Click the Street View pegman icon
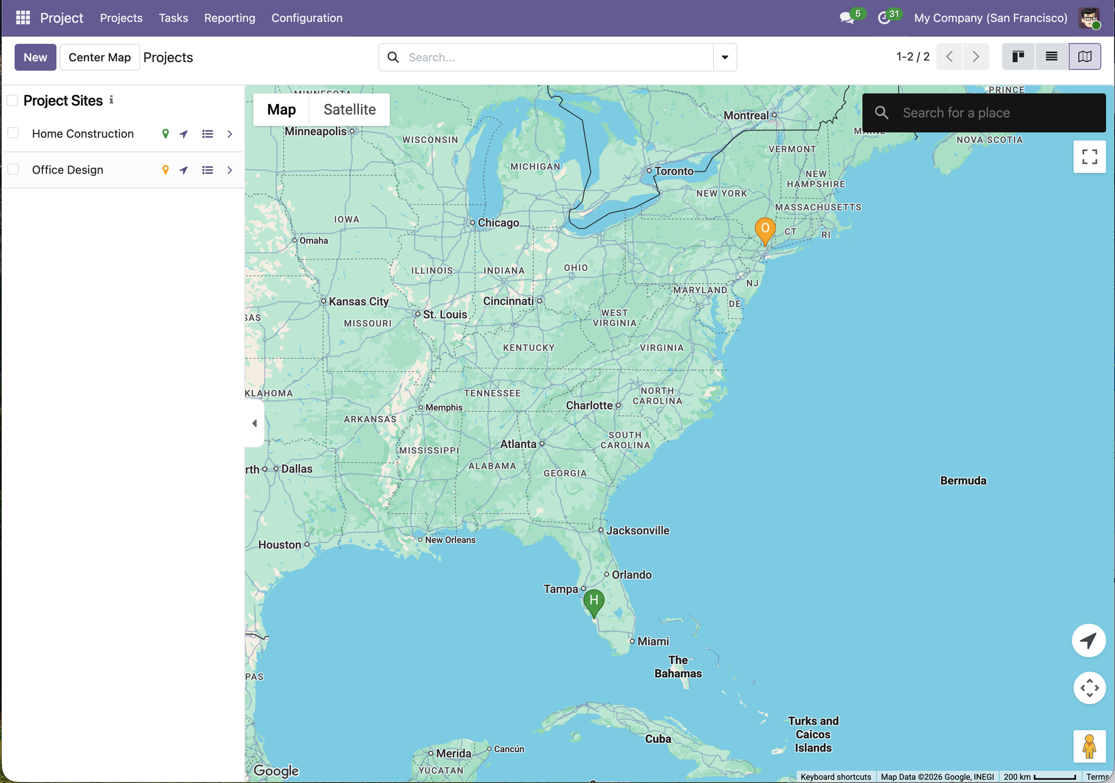Screen dimensions: 1115x783 click(1089, 746)
